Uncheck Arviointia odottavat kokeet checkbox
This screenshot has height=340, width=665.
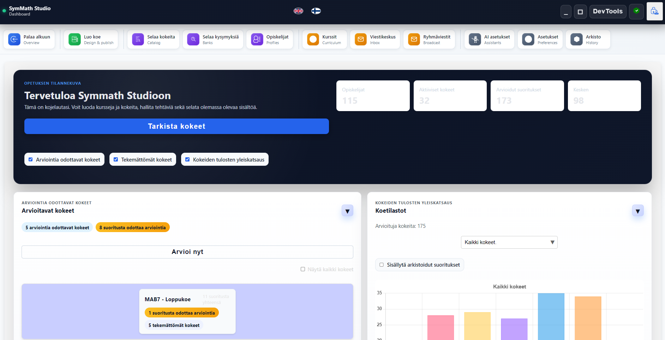pyautogui.click(x=31, y=159)
